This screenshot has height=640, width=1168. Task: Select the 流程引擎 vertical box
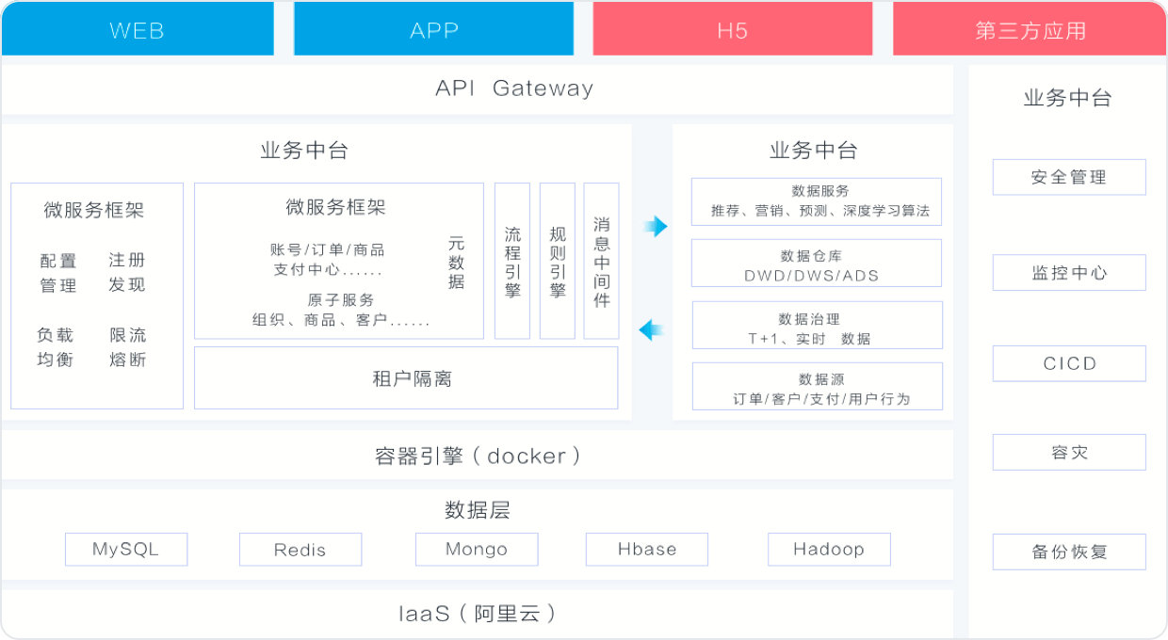[512, 261]
